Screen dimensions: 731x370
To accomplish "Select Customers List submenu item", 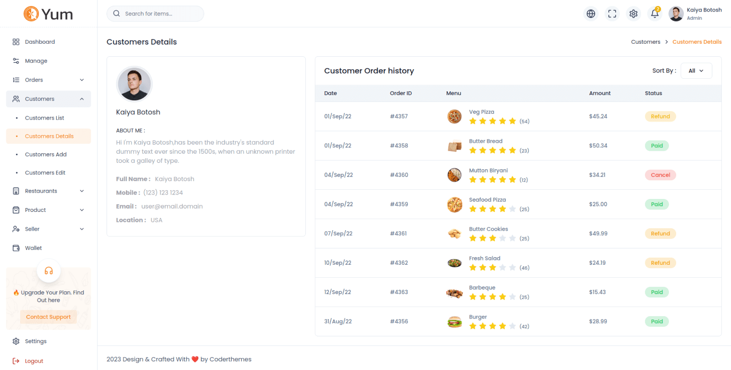I will (x=44, y=118).
